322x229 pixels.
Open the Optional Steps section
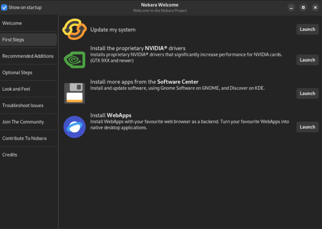(28, 72)
